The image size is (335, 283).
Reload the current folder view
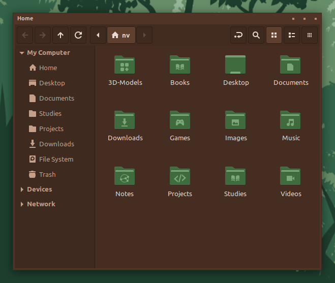[78, 35]
